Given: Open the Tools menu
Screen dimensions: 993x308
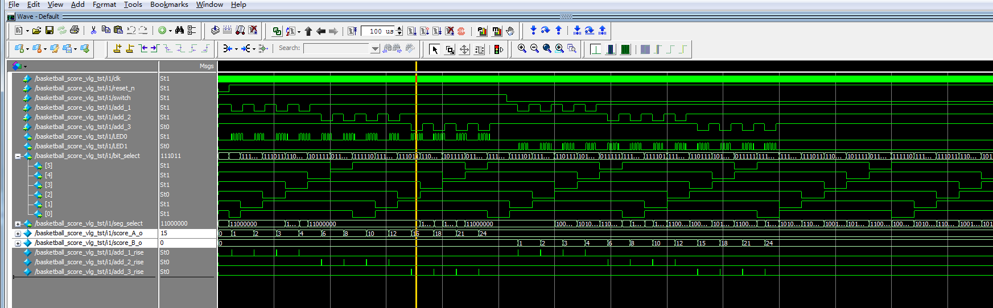Looking at the screenshot, I should (133, 5).
